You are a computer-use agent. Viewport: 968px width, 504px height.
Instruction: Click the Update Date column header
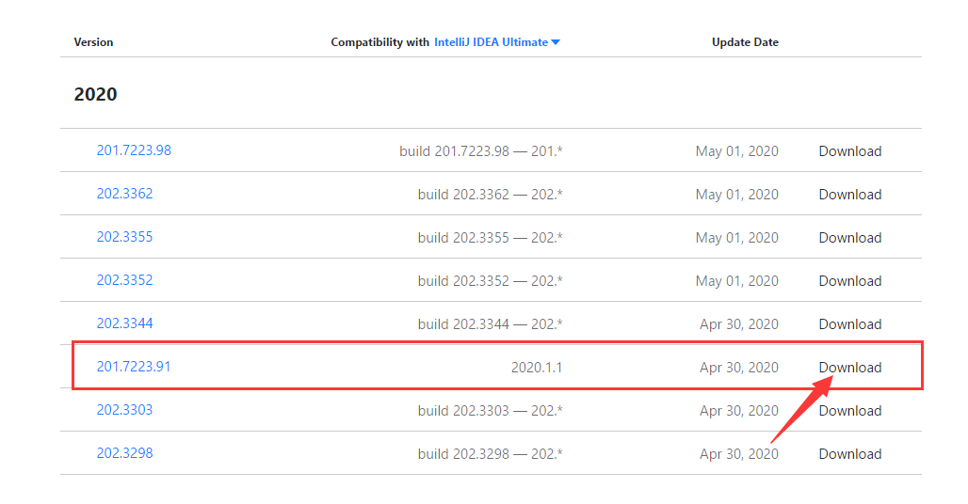745,42
